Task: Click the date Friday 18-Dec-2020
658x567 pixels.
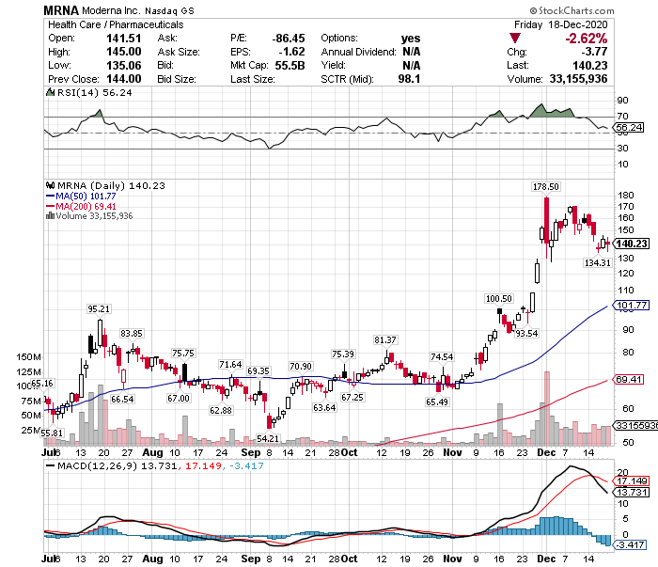Action: pyautogui.click(x=561, y=24)
